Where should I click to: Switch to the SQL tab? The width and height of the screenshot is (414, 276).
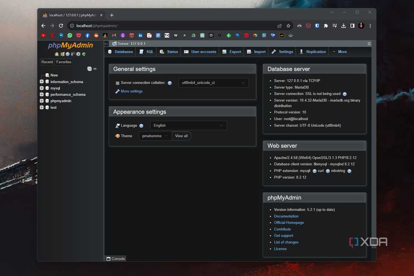pyautogui.click(x=147, y=52)
